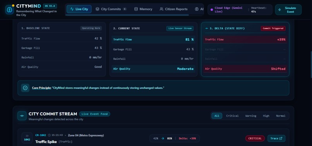Click the Live Event Feed badge

click(94, 114)
